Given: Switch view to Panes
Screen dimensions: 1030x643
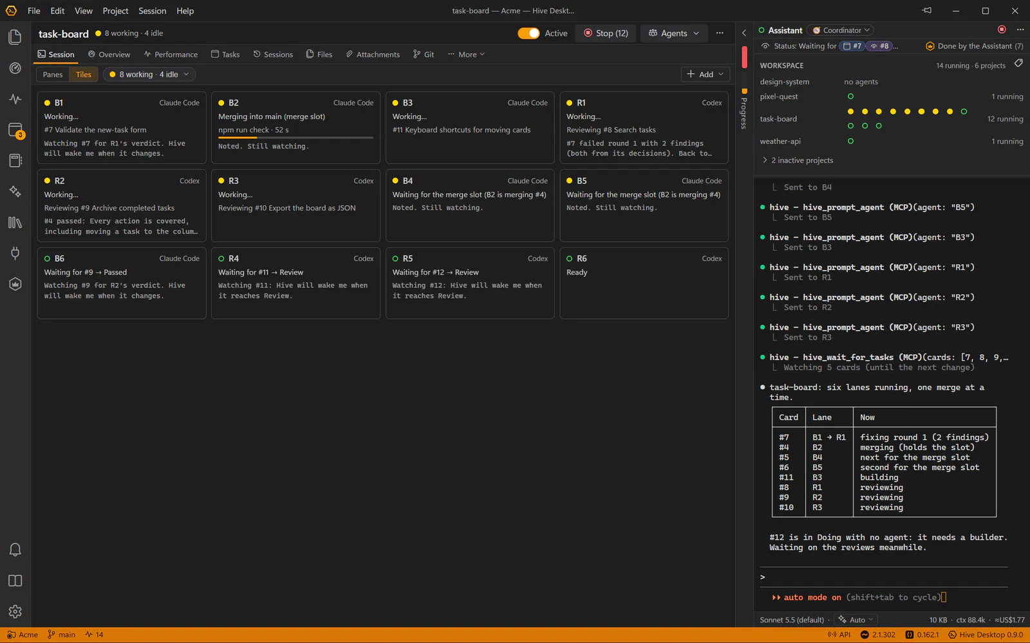Looking at the screenshot, I should point(53,75).
